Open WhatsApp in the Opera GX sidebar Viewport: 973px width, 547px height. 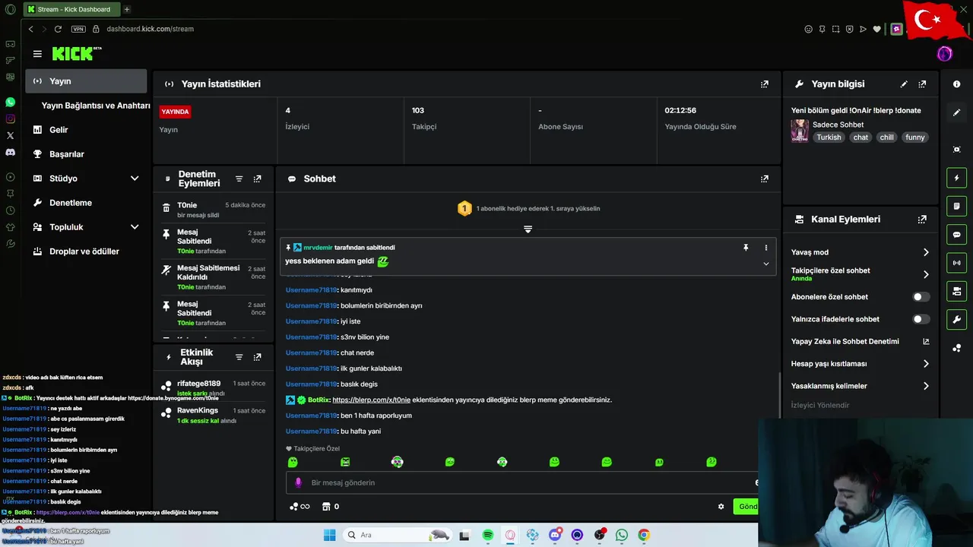[10, 102]
